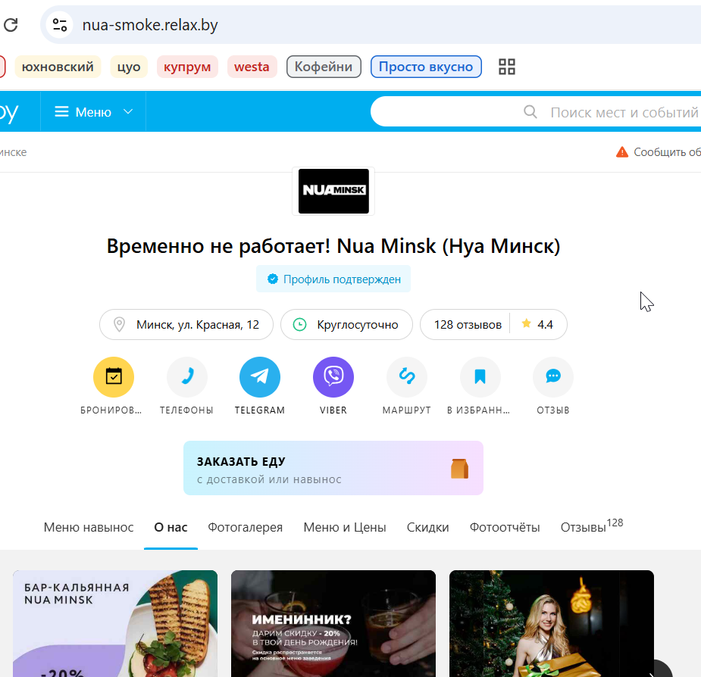Open the юхновский bookmark group

(58, 67)
